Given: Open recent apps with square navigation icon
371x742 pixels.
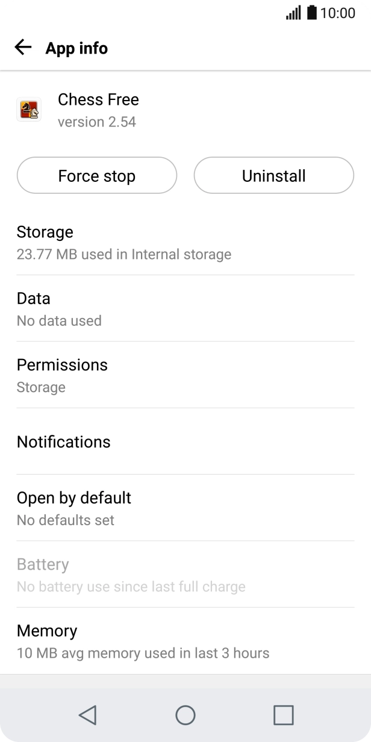Looking at the screenshot, I should tap(283, 715).
